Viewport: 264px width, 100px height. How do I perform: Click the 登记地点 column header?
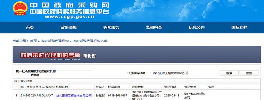[195, 87]
